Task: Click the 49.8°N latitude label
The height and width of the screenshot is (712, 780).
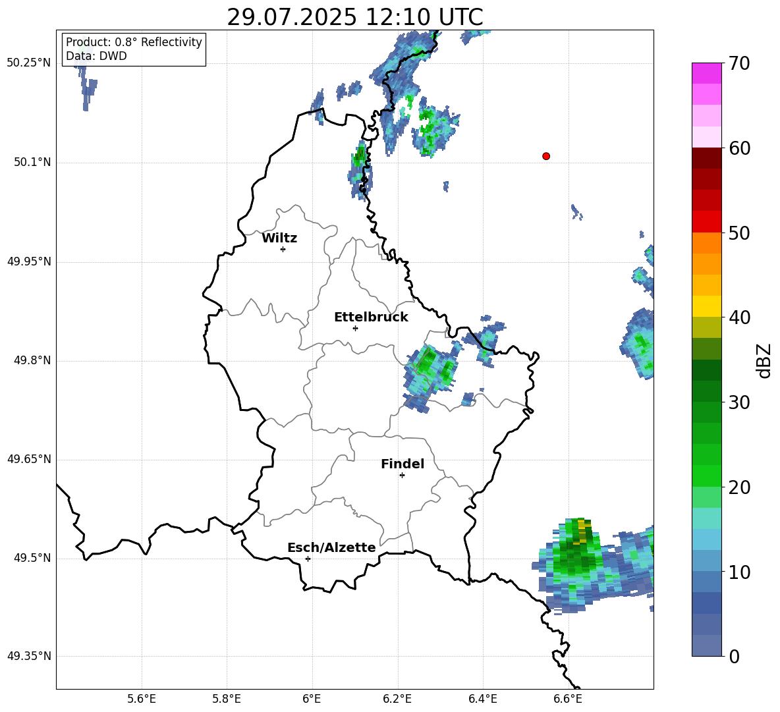Action: point(32,360)
